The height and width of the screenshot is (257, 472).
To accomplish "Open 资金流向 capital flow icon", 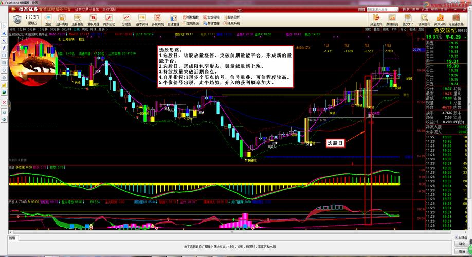I will pyautogui.click(x=376, y=18).
